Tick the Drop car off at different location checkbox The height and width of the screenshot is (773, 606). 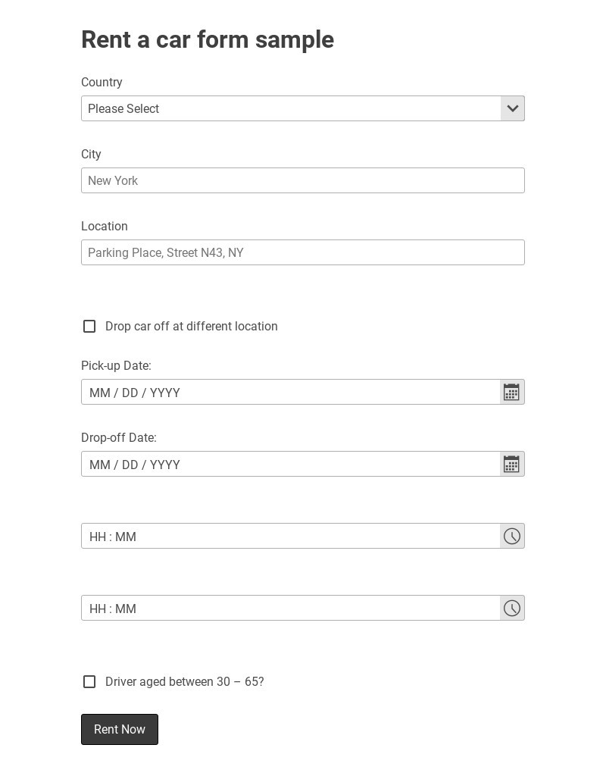pos(89,327)
